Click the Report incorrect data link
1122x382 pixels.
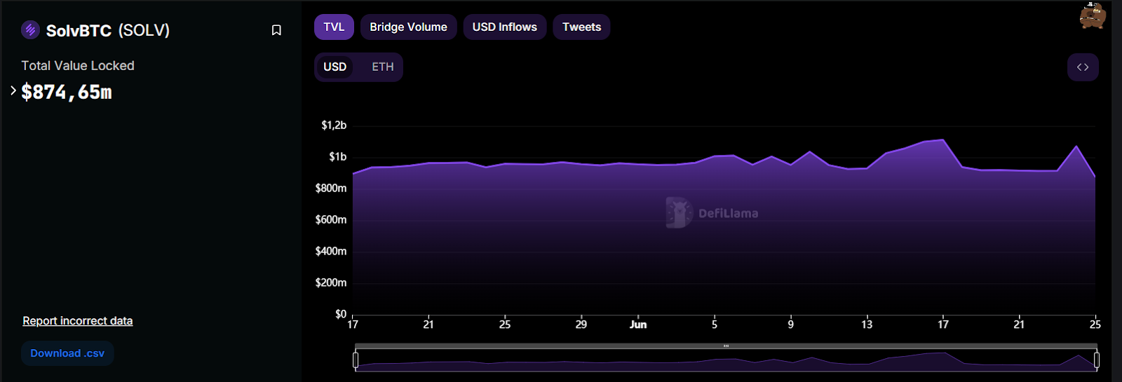[x=77, y=321]
